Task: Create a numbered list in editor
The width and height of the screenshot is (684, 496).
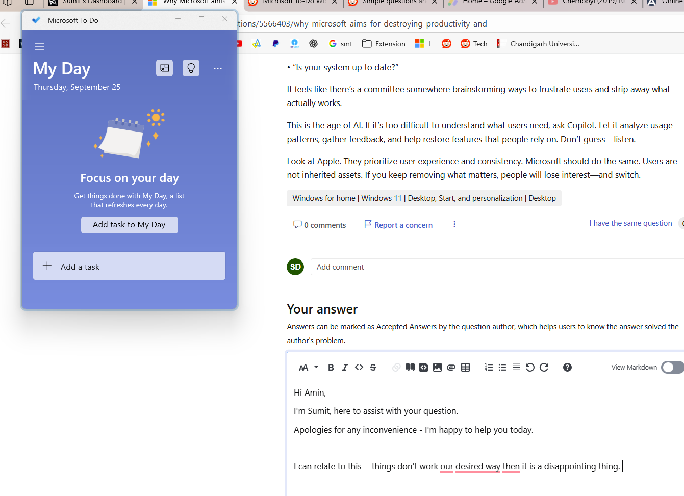Action: point(489,368)
